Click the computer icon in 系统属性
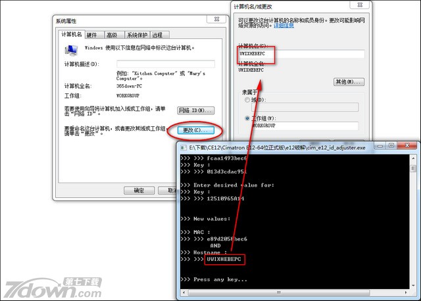 point(72,50)
